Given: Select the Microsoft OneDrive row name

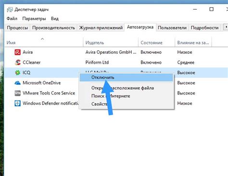Looking at the screenshot, I should 42,83.
